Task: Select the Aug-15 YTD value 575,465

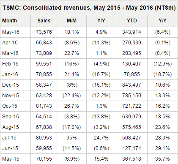Action: pyautogui.click(x=131, y=127)
